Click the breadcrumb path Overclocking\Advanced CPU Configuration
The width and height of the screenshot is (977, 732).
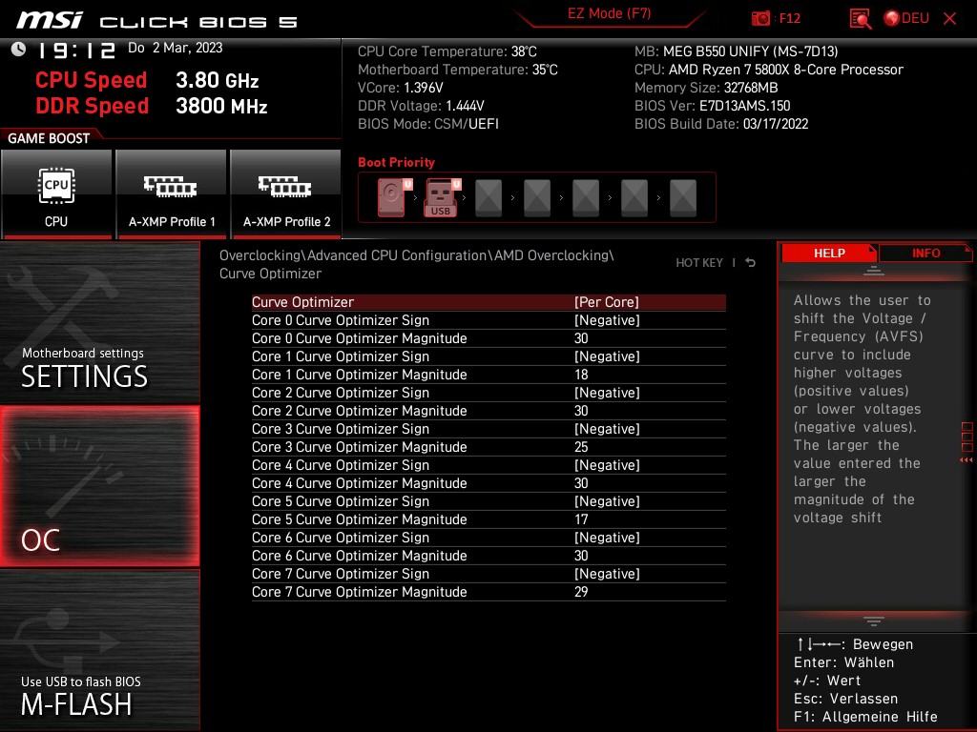pyautogui.click(x=352, y=255)
